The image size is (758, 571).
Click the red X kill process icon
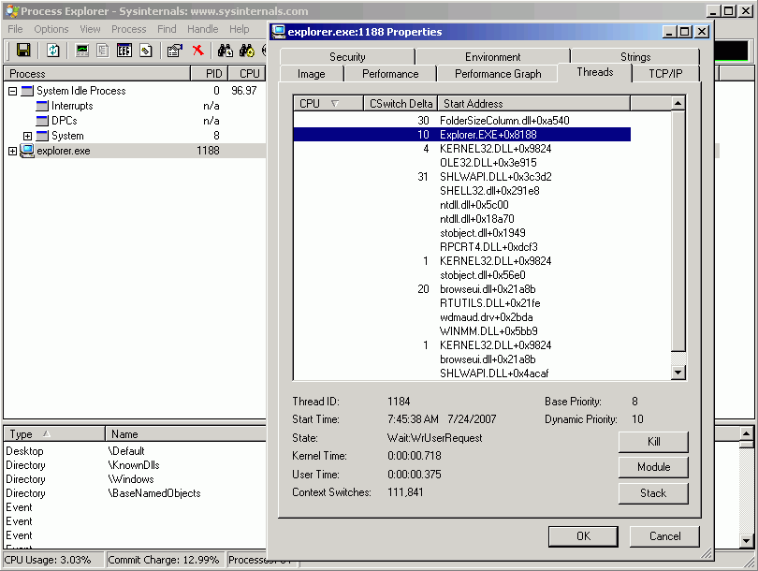point(198,51)
